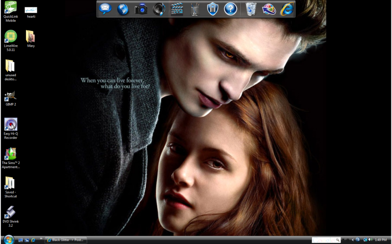Open the blue security shield dock icon

pos(212,8)
